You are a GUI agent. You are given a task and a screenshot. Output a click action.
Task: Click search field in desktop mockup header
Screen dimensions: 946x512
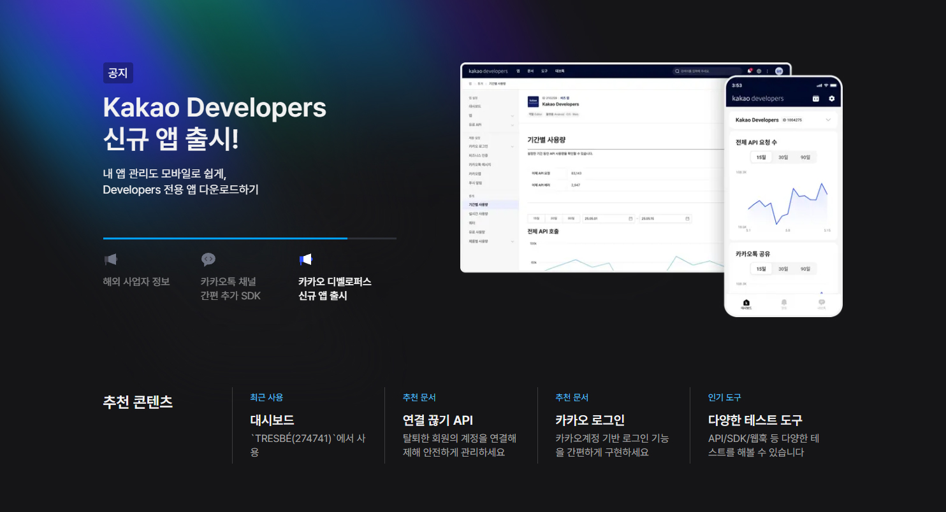click(708, 71)
